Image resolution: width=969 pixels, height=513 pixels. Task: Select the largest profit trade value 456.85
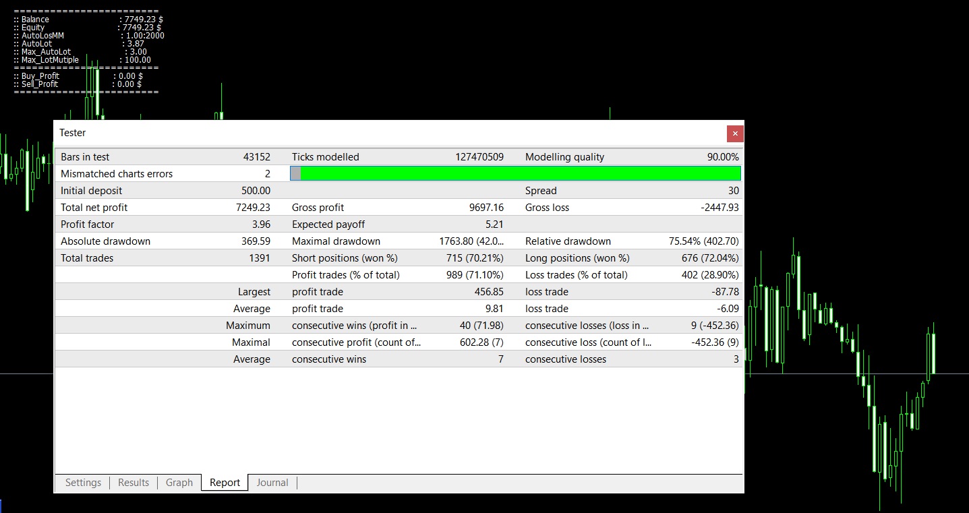pyautogui.click(x=489, y=292)
